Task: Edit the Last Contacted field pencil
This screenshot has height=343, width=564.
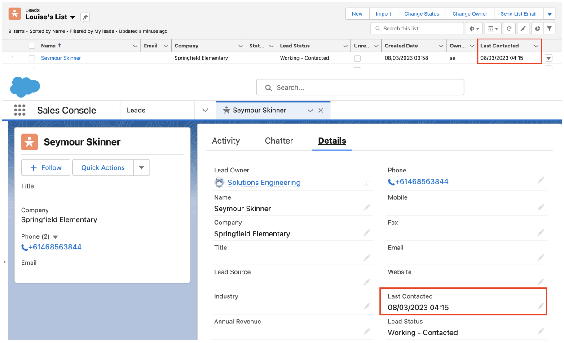Action: click(541, 307)
